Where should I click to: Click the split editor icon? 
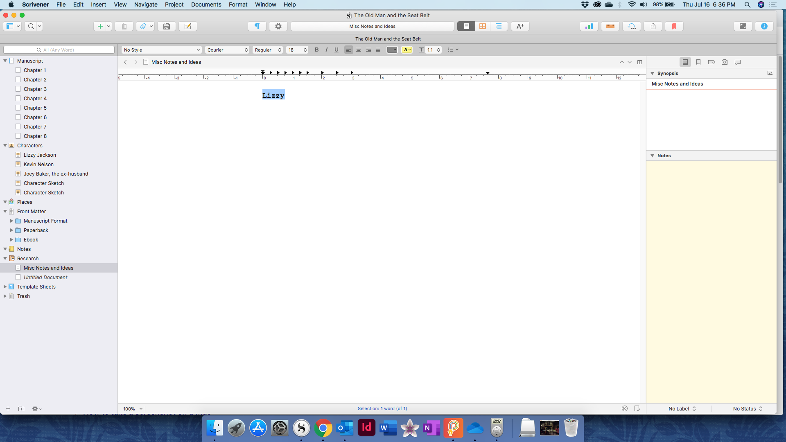click(x=640, y=62)
